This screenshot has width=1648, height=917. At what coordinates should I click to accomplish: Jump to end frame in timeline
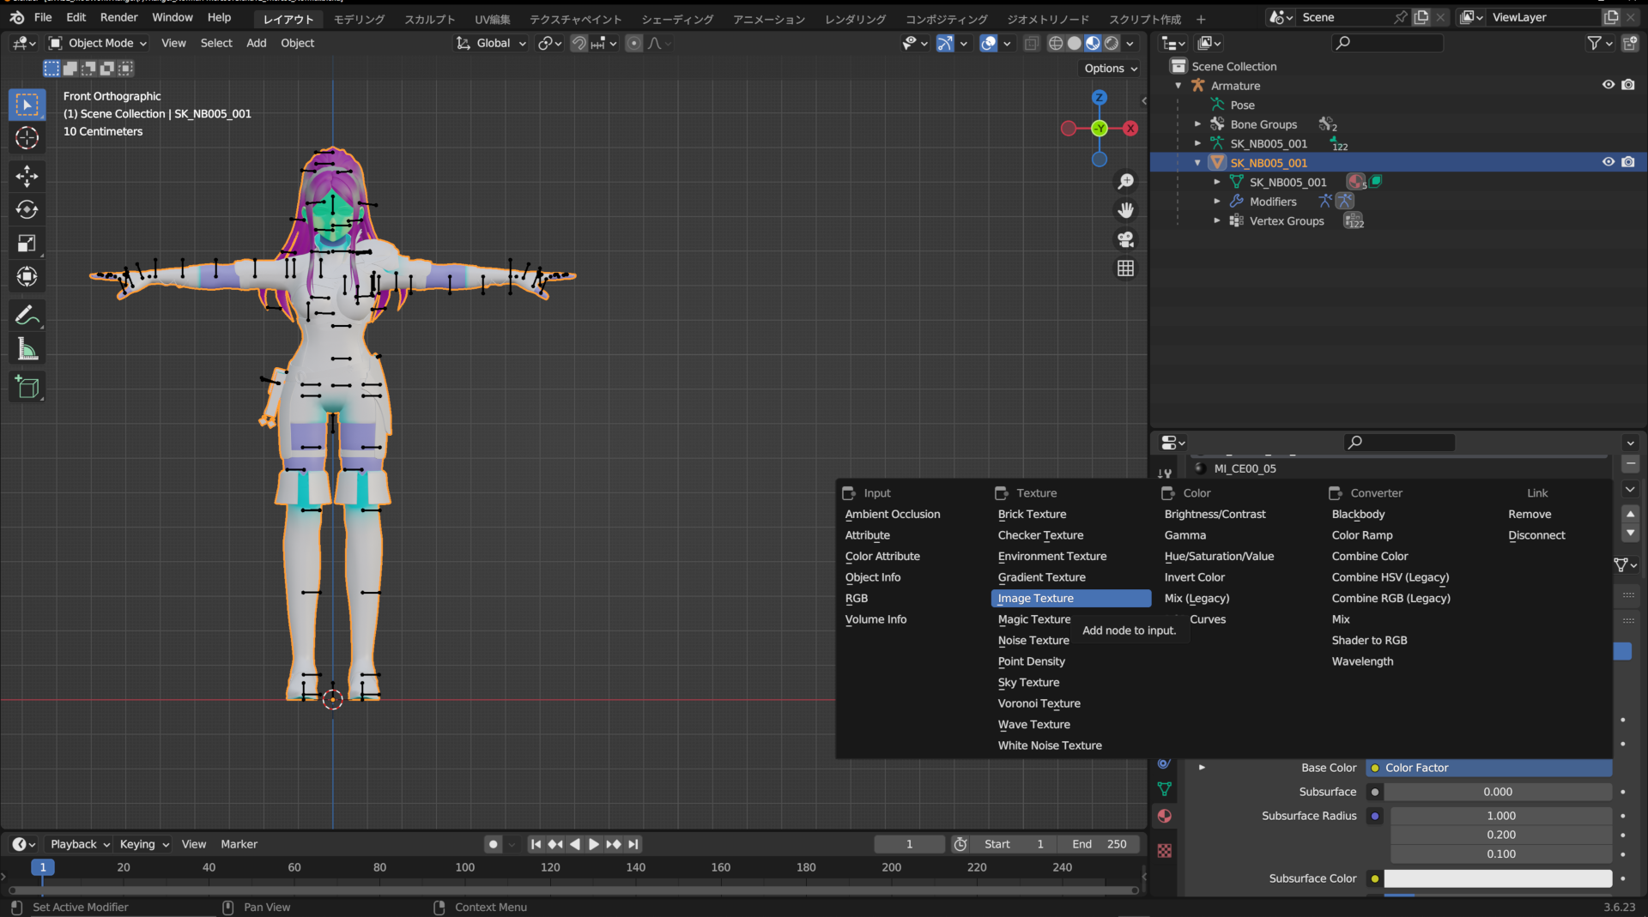click(x=633, y=844)
